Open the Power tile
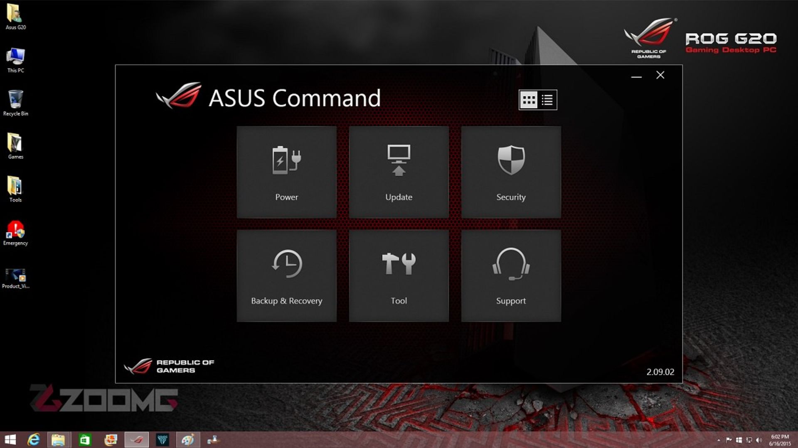This screenshot has width=798, height=448. pos(286,172)
